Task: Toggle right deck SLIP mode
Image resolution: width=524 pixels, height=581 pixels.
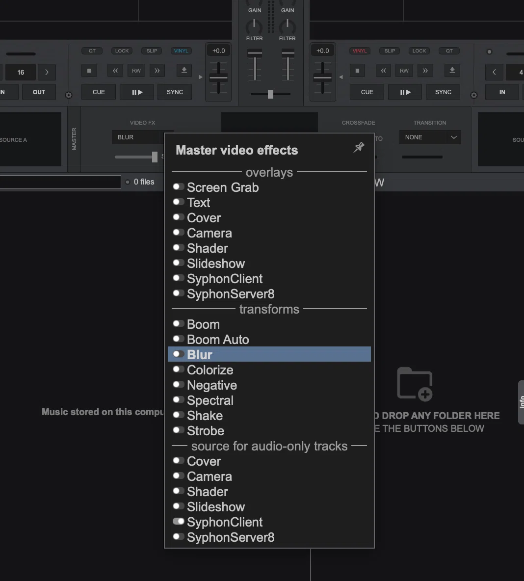Action: [x=390, y=51]
